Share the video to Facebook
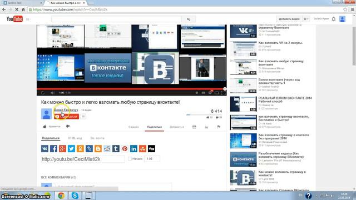This screenshot has width=356, height=200. (x=53, y=149)
